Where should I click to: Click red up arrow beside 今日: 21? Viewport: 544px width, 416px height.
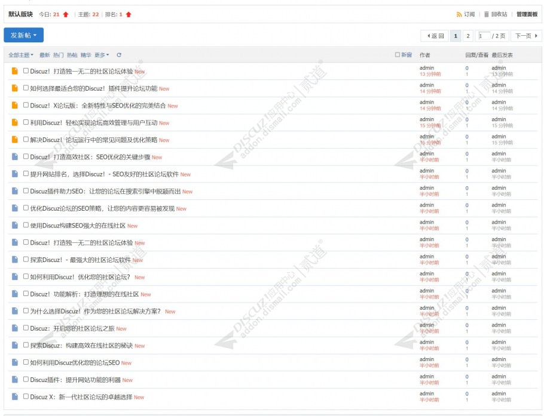[x=66, y=14]
